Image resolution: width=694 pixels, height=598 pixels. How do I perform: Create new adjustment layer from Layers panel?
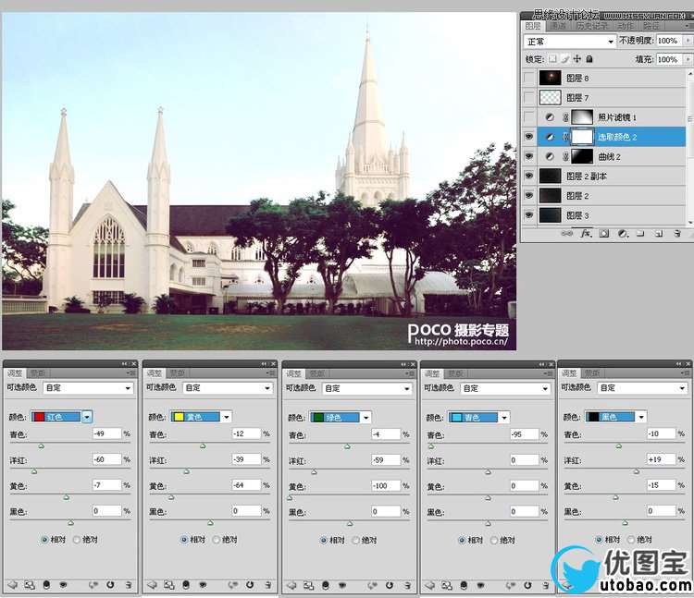622,234
